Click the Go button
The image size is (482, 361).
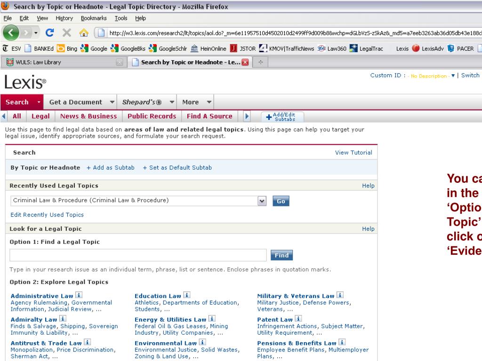coord(281,201)
